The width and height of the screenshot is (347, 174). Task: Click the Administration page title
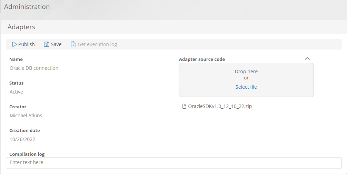[27, 7]
